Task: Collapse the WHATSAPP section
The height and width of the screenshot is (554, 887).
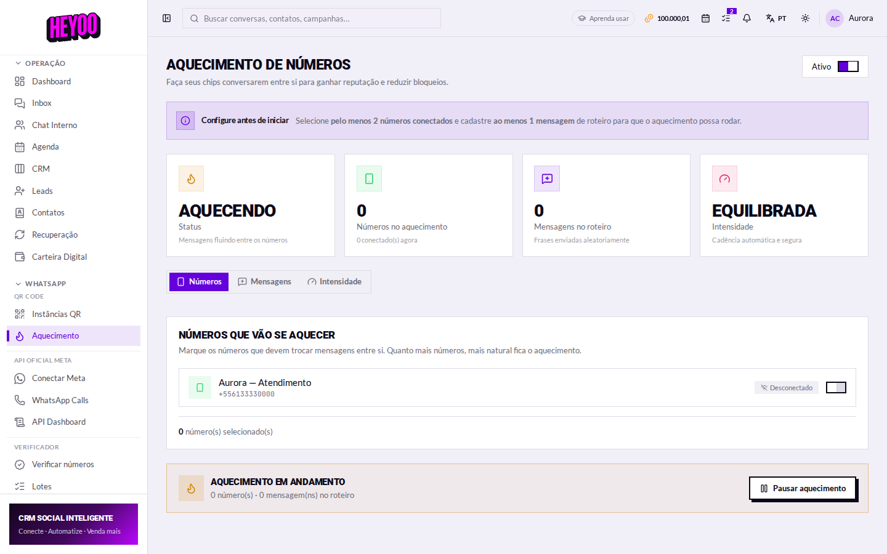Action: [x=41, y=284]
